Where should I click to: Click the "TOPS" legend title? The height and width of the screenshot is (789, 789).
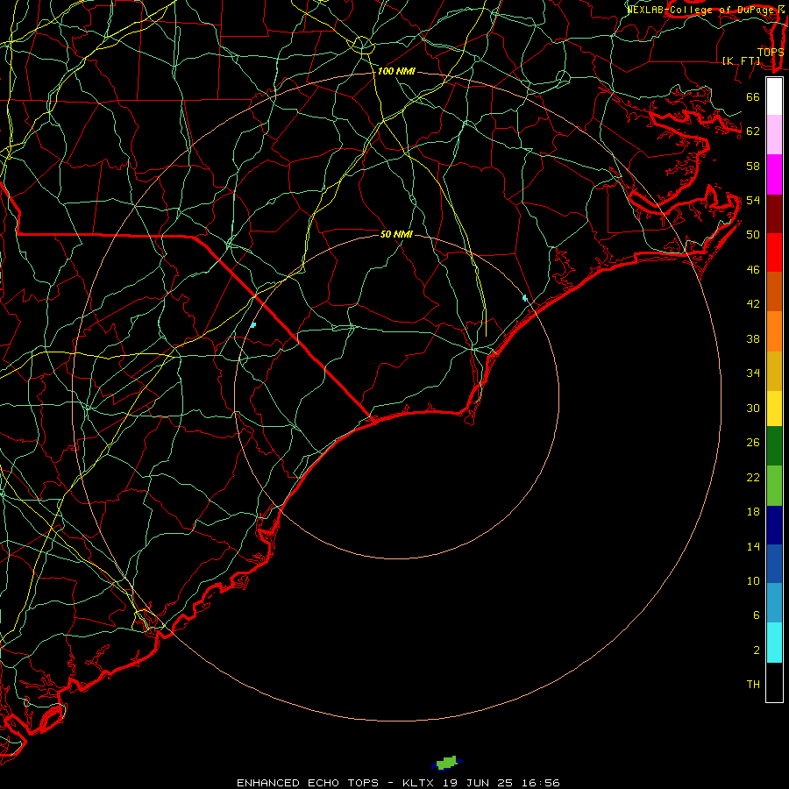[771, 53]
